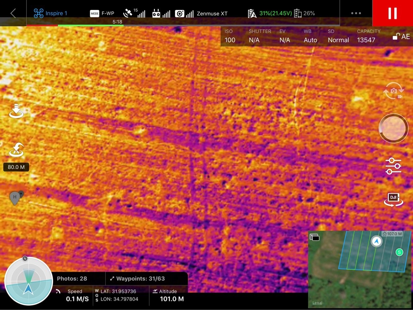The height and width of the screenshot is (310, 413).
Task: Tap the home point marker icon
Action: (x=15, y=198)
